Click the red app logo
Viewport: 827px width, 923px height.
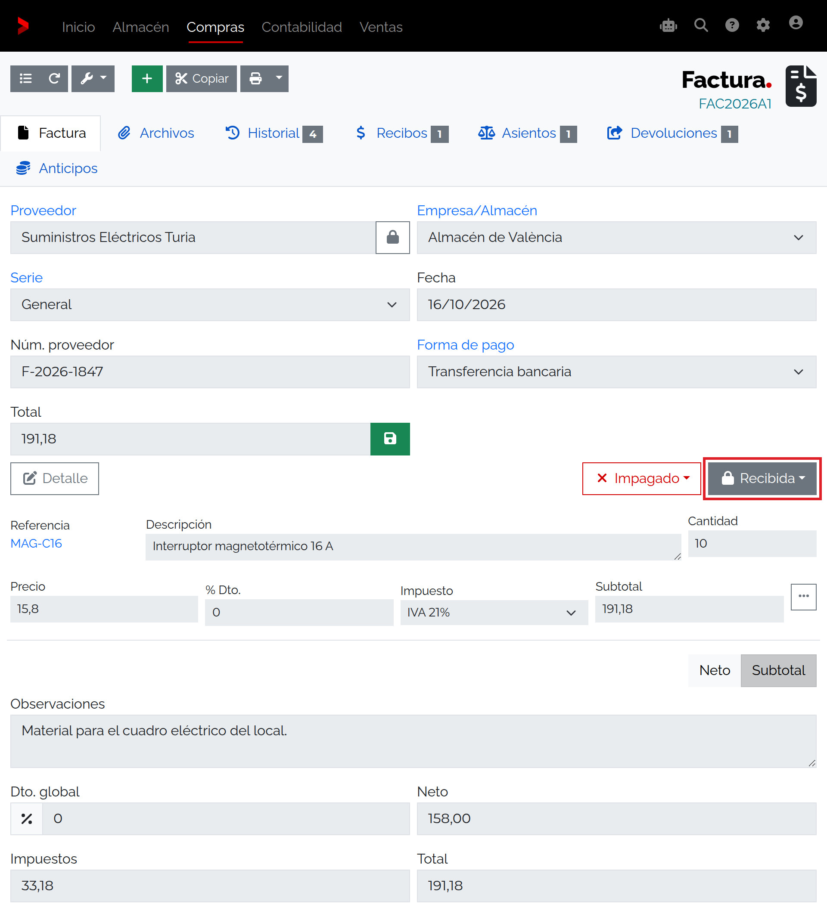[23, 26]
